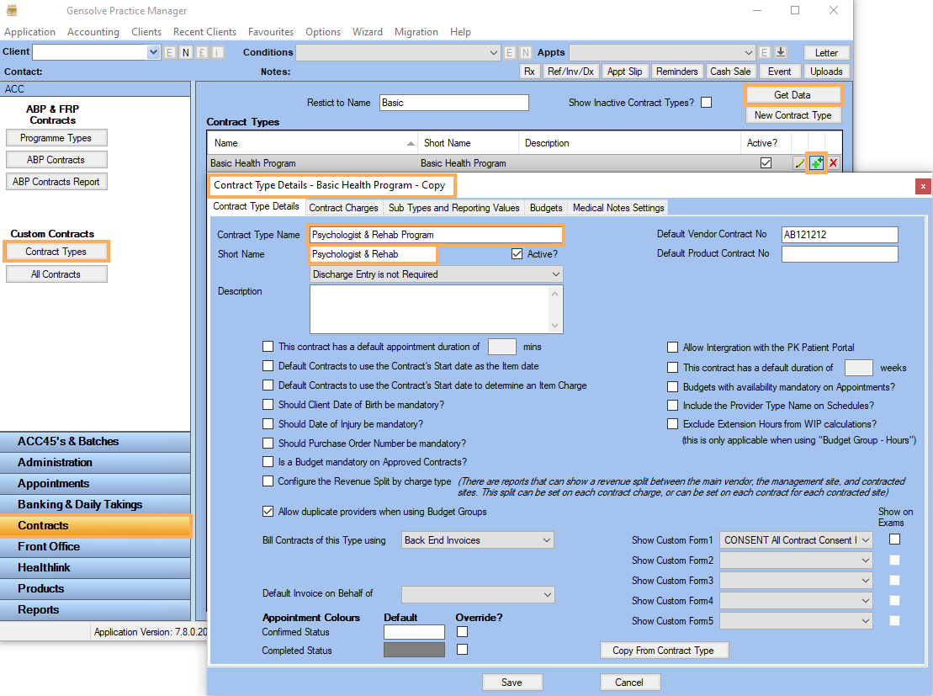The width and height of the screenshot is (933, 696).
Task: Click the N icon next to Conditions dropdown
Action: click(x=526, y=52)
